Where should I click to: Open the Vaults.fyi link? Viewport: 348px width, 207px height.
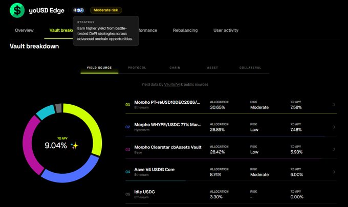tap(172, 84)
